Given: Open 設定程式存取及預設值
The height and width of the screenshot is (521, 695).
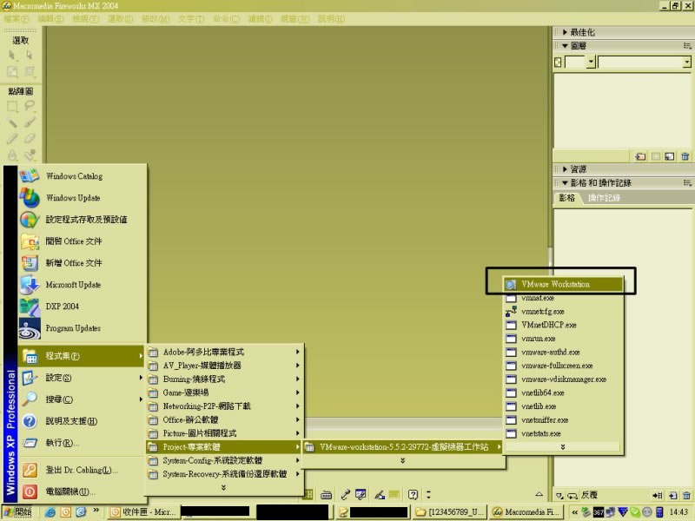Looking at the screenshot, I should [x=82, y=220].
